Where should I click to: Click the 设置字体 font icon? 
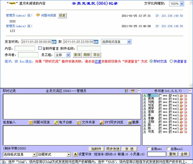point(75,154)
